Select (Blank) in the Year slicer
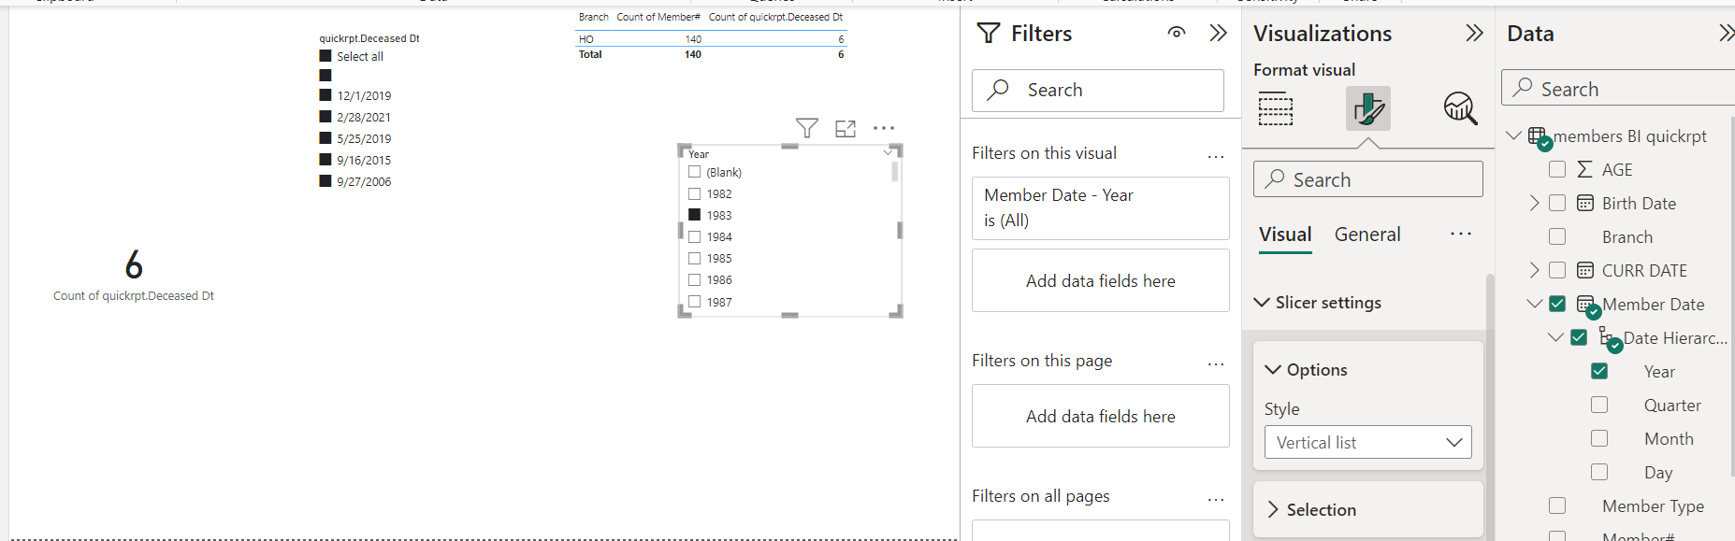 (x=694, y=172)
